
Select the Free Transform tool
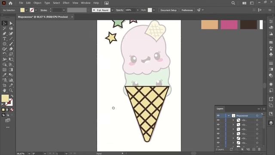point(11,59)
